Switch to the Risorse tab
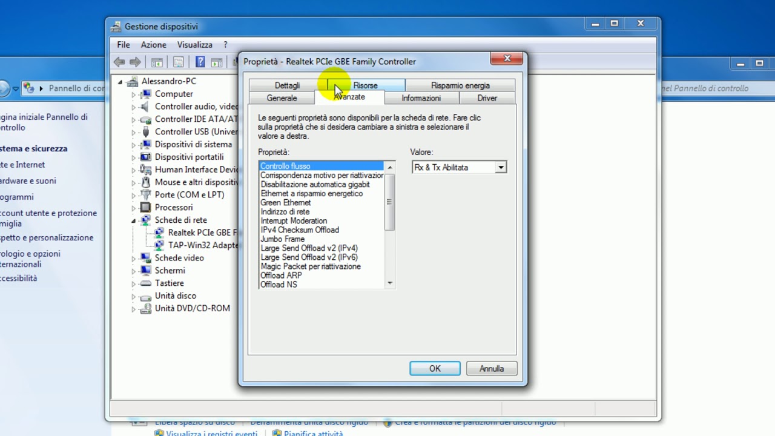 coord(366,85)
